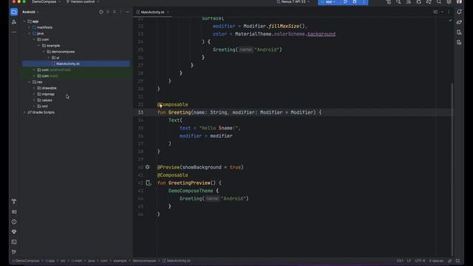Viewport: 473px width, 266px height.
Task: Open project panel options menu
Action: pos(121,12)
